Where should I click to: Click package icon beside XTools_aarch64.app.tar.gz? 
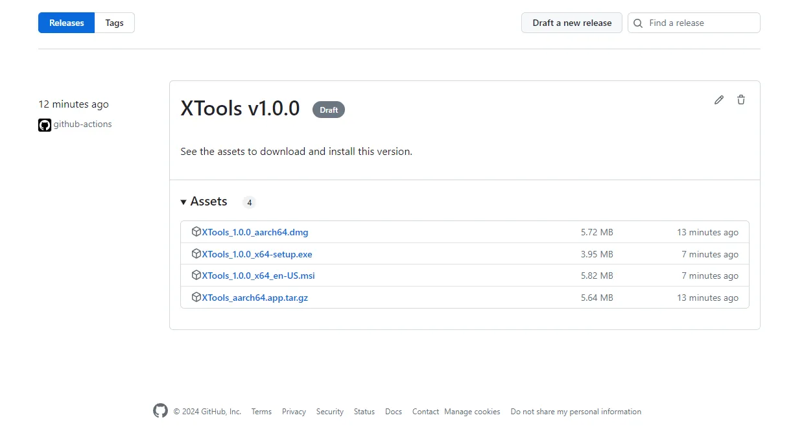196,298
